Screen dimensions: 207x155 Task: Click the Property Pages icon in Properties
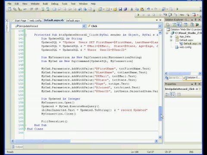click(x=179, y=95)
